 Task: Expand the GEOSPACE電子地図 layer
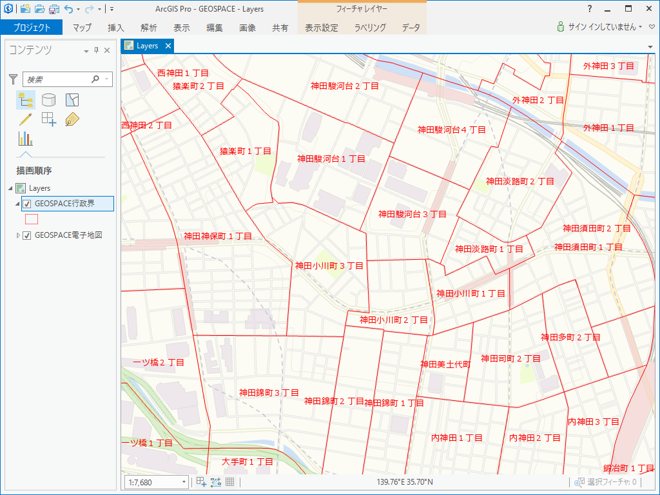click(17, 235)
